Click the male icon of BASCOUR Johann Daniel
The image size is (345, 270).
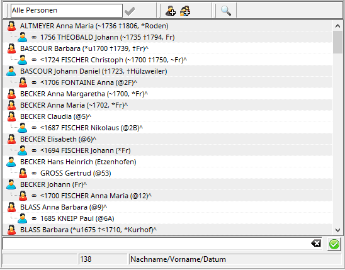coord(11,71)
